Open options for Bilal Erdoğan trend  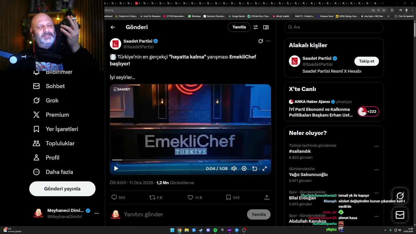point(376,193)
